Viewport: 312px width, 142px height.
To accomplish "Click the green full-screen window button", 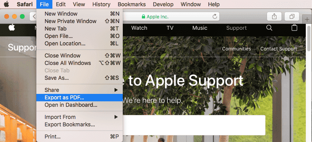I will pyautogui.click(x=22, y=16).
